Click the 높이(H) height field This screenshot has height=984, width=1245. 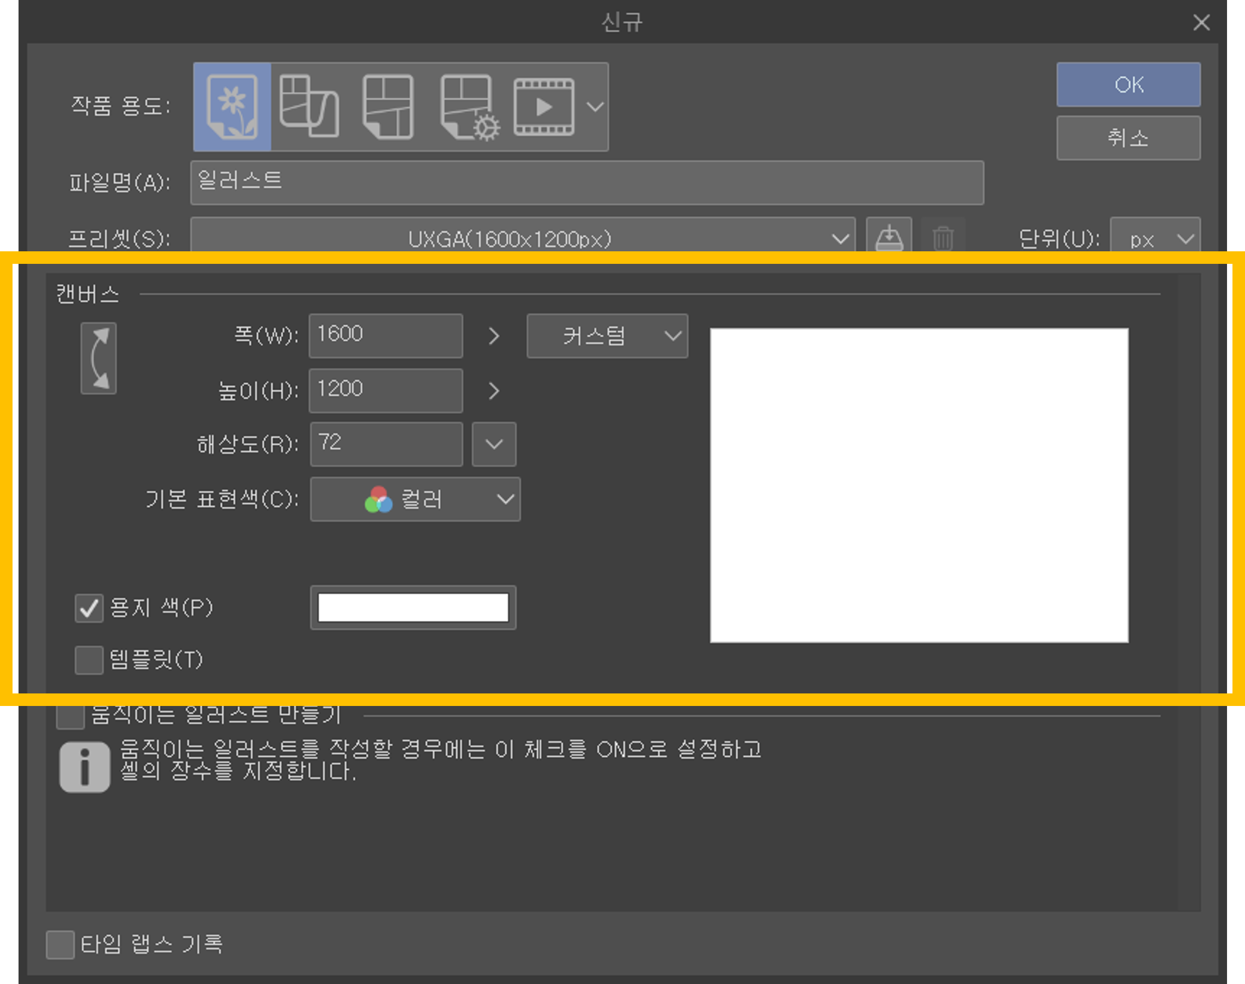point(385,391)
